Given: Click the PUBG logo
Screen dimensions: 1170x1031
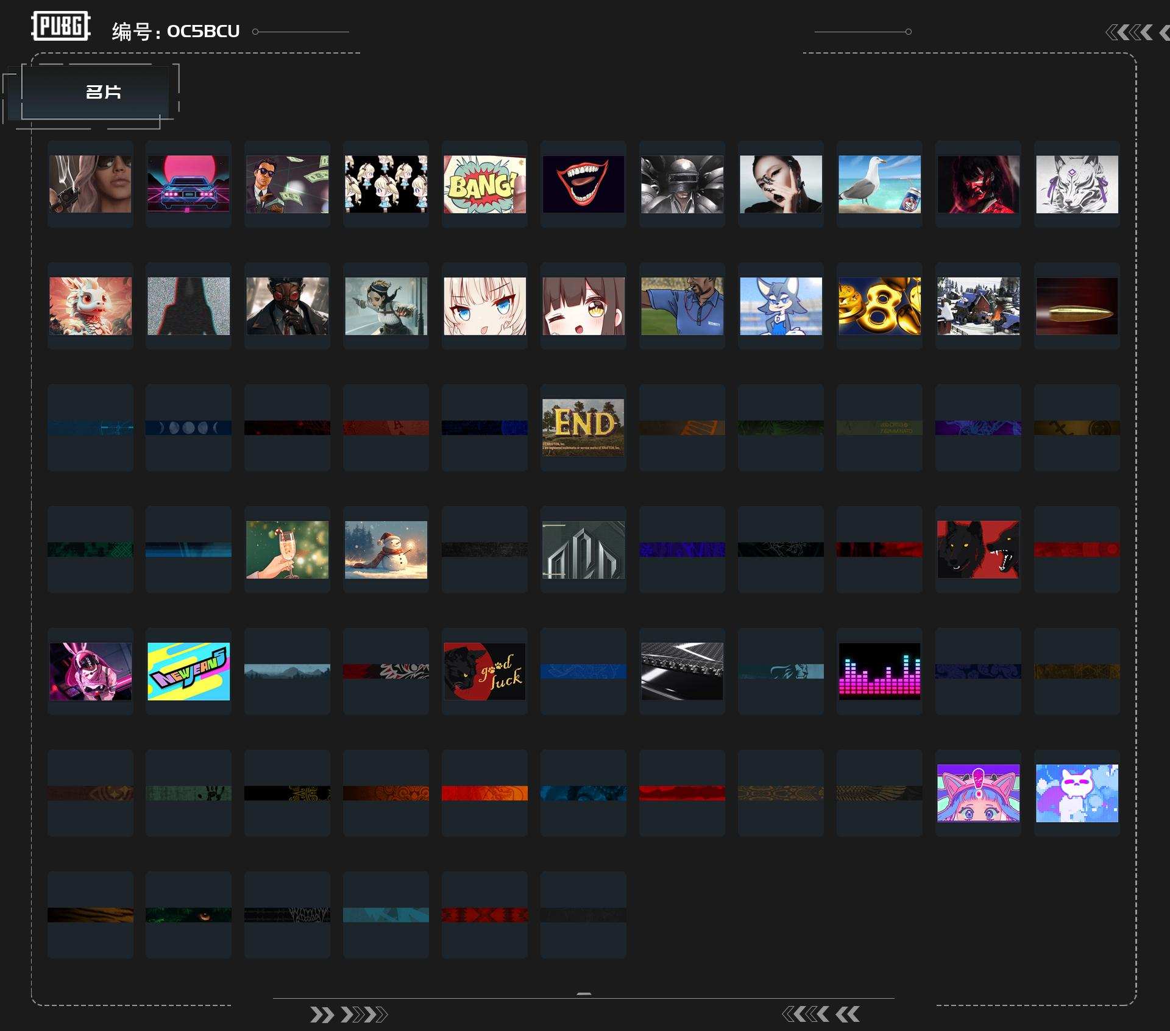Looking at the screenshot, I should pyautogui.click(x=61, y=26).
